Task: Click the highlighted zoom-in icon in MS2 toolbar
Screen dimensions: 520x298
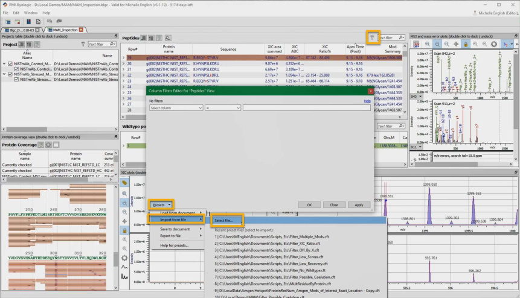Action: coord(437,44)
